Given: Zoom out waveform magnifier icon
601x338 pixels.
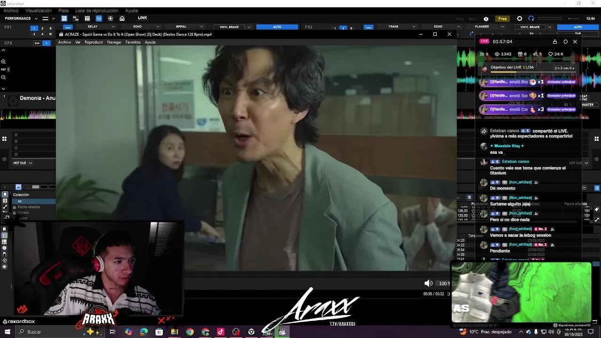Looking at the screenshot, I should pos(3,77).
